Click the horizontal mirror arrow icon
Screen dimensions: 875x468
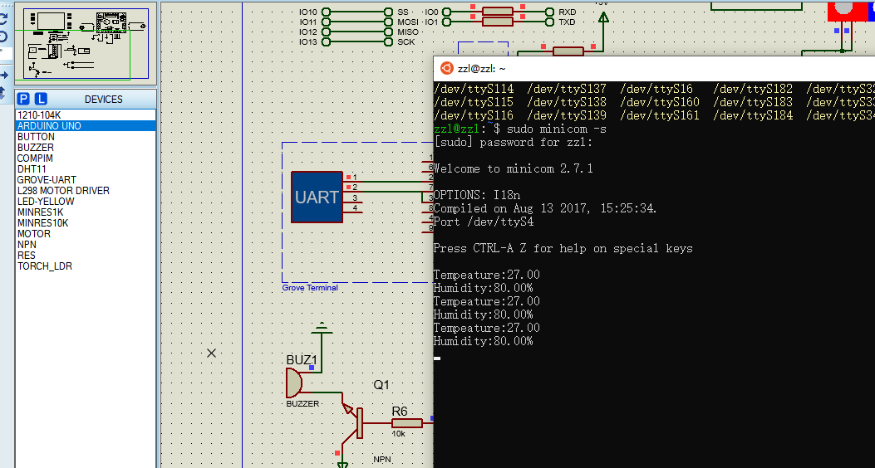pyautogui.click(x=4, y=75)
